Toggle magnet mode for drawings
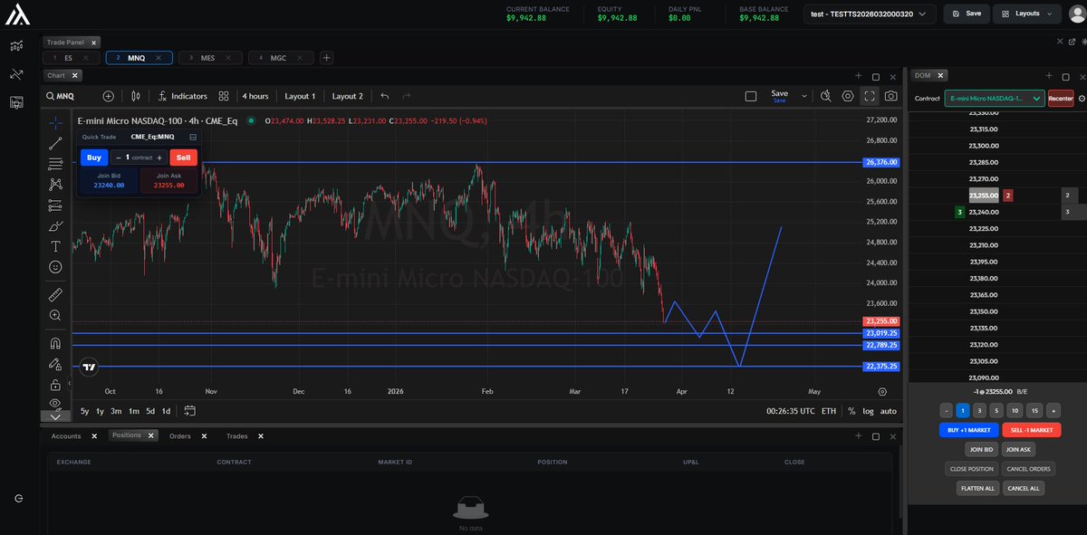1087x535 pixels. pos(55,343)
